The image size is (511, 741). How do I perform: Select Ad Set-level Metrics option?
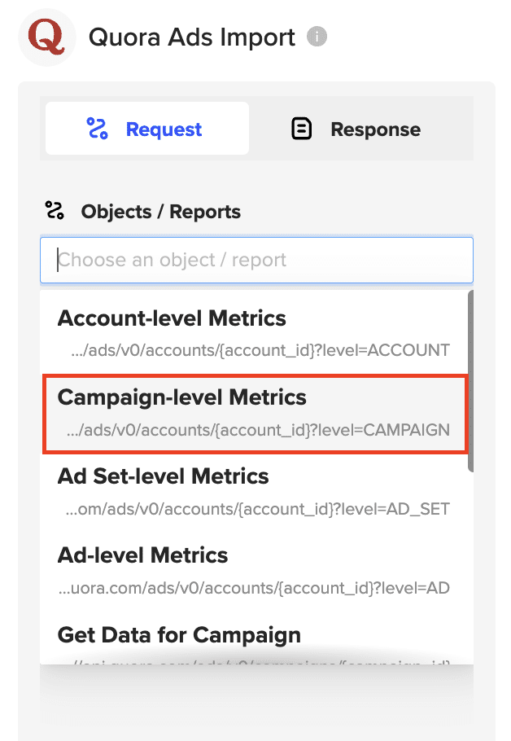254,493
